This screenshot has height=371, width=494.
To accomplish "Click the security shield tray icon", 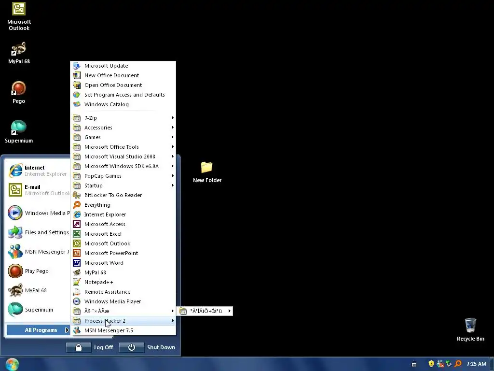I will click(431, 364).
